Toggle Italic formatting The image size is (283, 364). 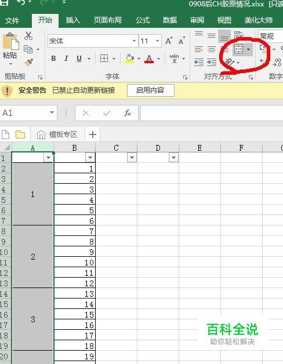[66, 59]
